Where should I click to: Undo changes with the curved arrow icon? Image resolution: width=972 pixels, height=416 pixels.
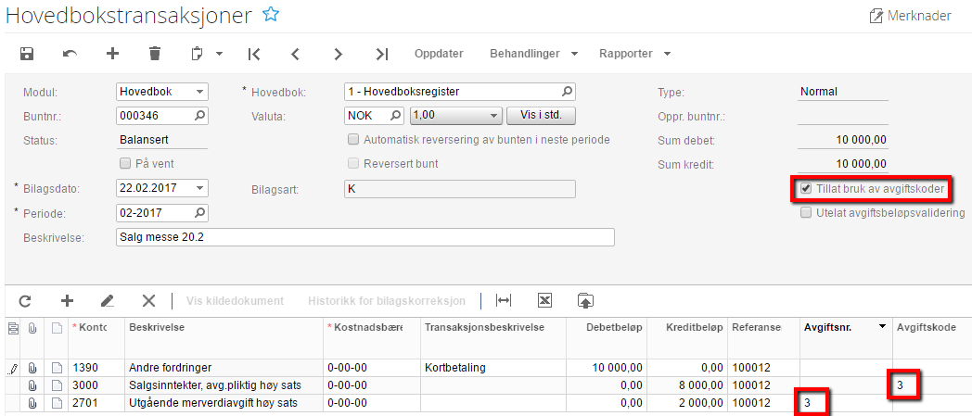70,54
